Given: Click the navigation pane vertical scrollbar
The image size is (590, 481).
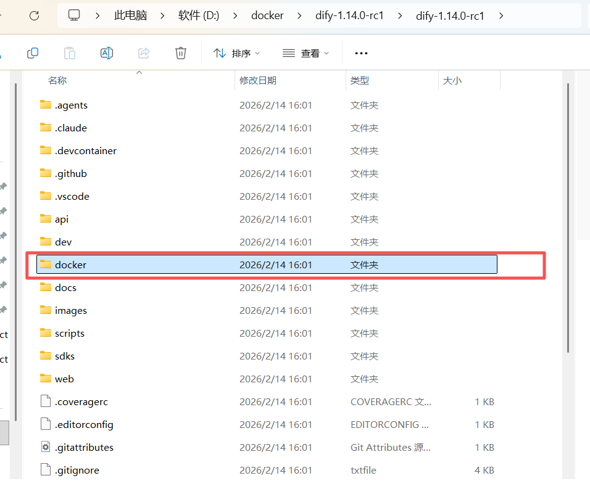Looking at the screenshot, I should tap(15, 252).
